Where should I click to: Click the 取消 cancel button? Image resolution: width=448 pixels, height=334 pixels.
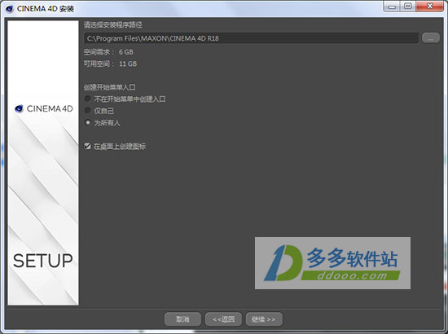(x=182, y=319)
